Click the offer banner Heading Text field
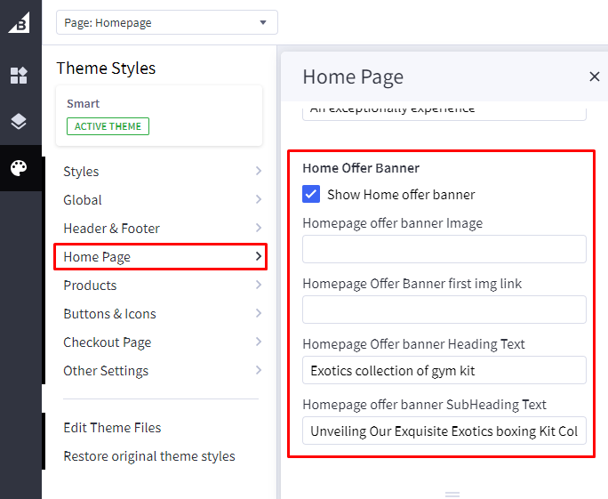This screenshot has height=499, width=608. pos(444,370)
